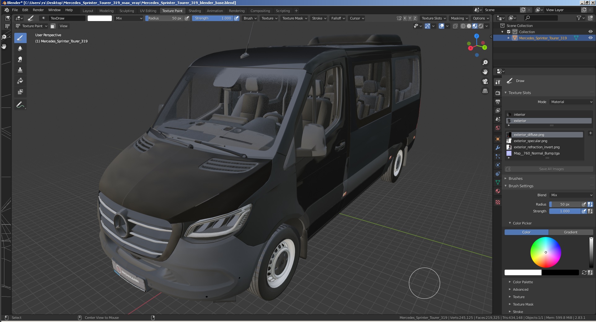Uncheck the Collection exclude checkbox
This screenshot has width=596, height=322.
(509, 32)
